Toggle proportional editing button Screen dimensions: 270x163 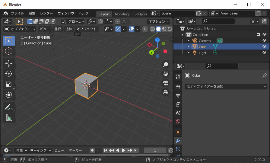coord(118,21)
